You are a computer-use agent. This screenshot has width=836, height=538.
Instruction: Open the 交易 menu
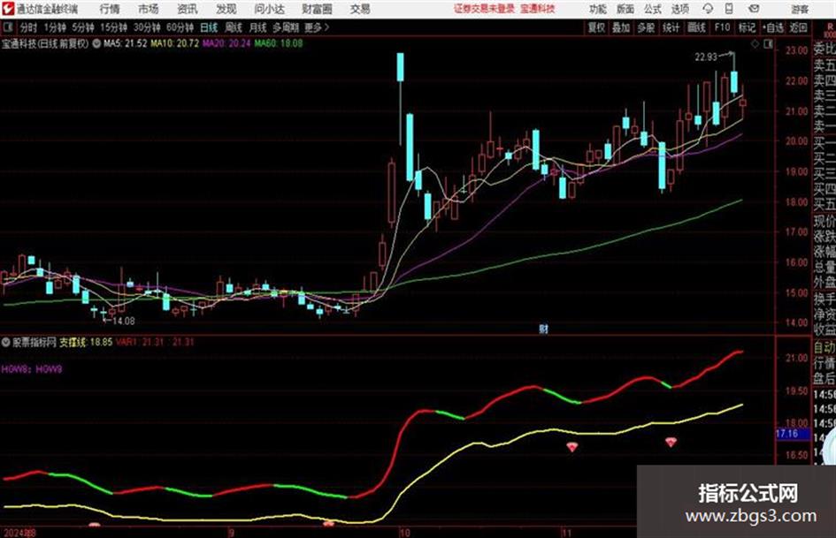(x=360, y=9)
